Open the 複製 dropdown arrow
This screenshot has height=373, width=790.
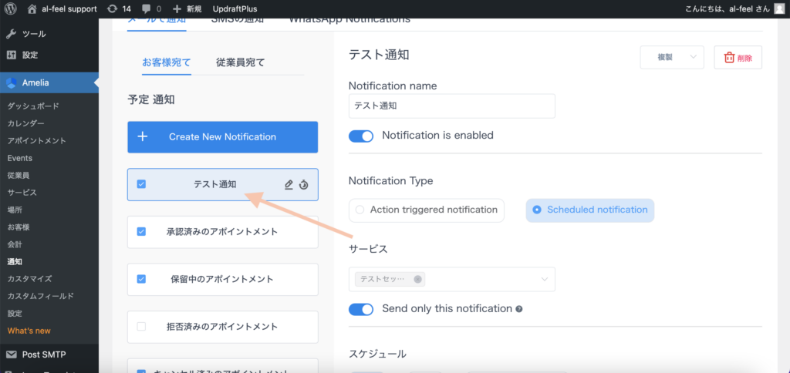(692, 57)
